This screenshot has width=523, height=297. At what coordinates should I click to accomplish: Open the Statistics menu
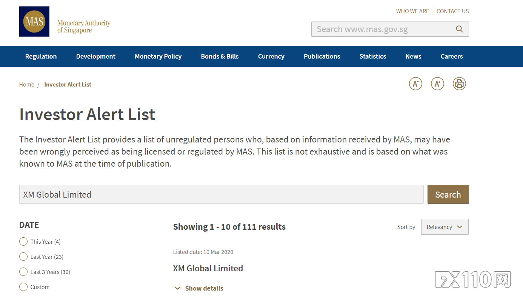click(x=373, y=56)
